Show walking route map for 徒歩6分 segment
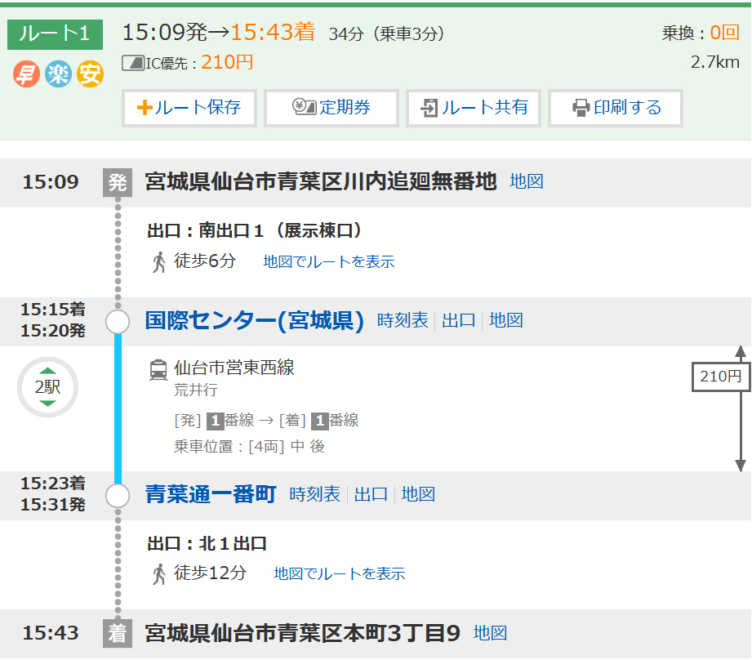The image size is (752, 660). pyautogui.click(x=329, y=262)
